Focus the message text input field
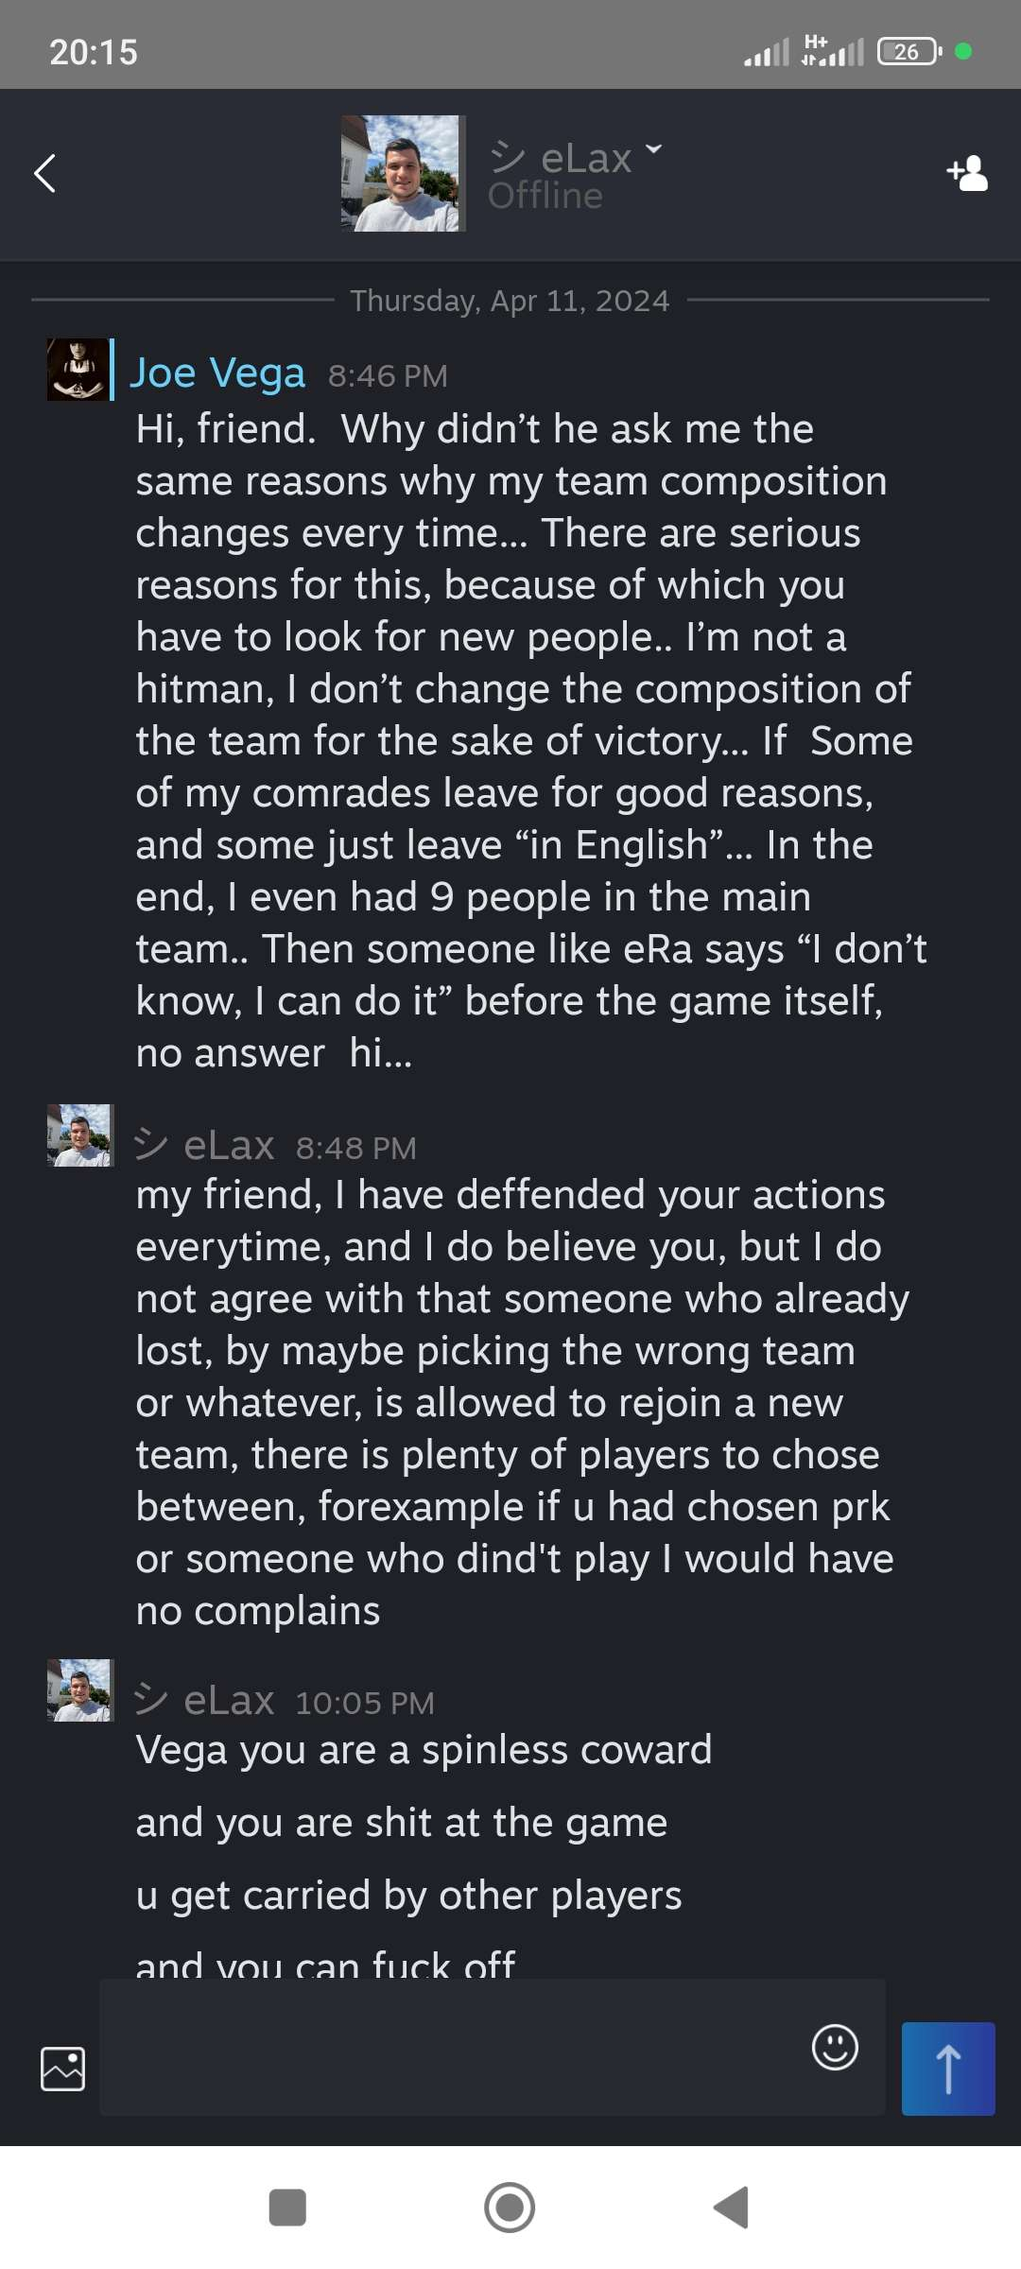Image resolution: width=1021 pixels, height=2269 pixels. 454,2047
